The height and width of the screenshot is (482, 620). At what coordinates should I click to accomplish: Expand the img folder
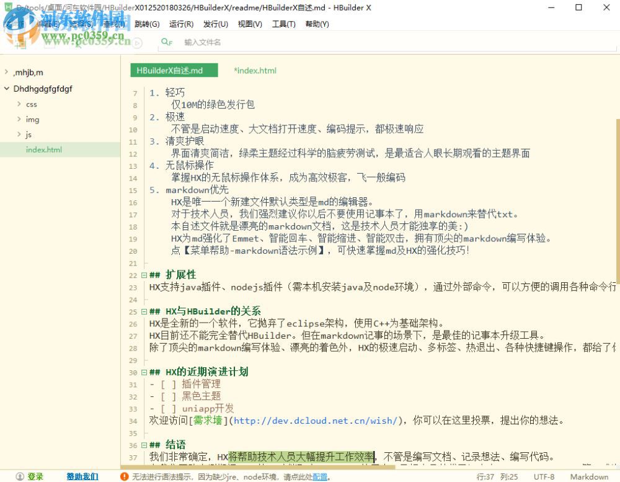(x=19, y=118)
